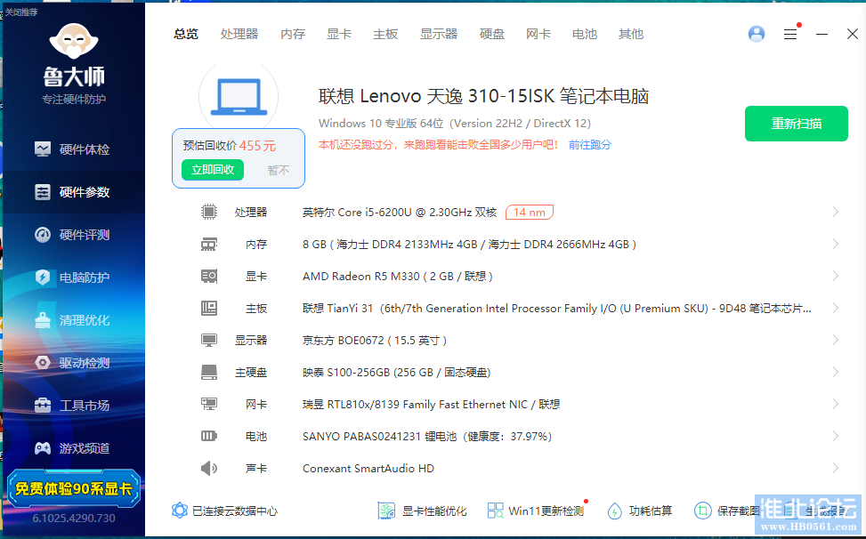
Task: Click 免费体验90系显卡 banner
Action: pyautogui.click(x=73, y=490)
